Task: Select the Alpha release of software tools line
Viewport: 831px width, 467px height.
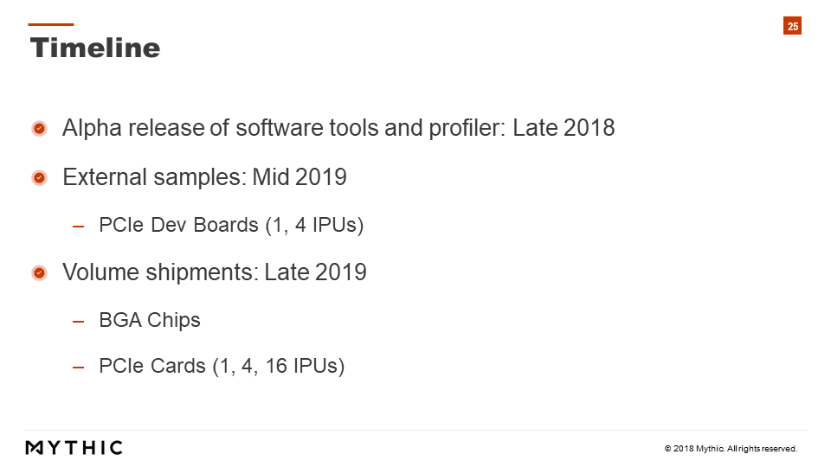Action: coord(338,128)
